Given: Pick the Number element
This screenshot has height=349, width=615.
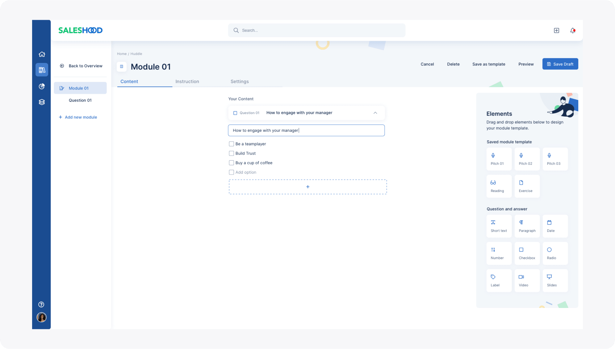Looking at the screenshot, I should [x=499, y=253].
